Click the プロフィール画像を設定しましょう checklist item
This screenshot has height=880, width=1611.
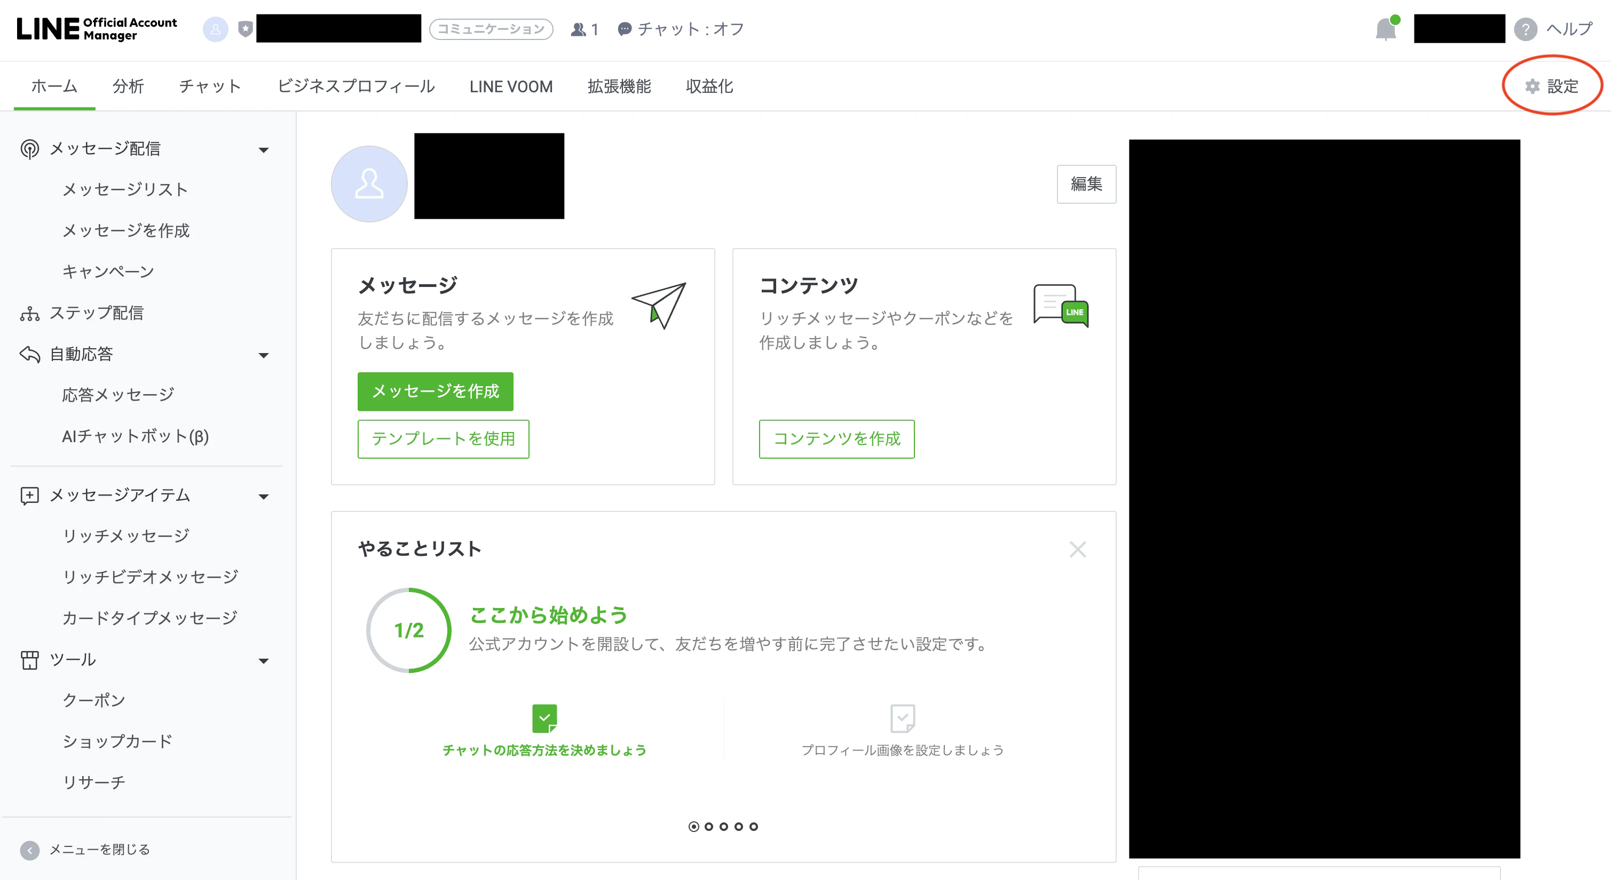903,731
